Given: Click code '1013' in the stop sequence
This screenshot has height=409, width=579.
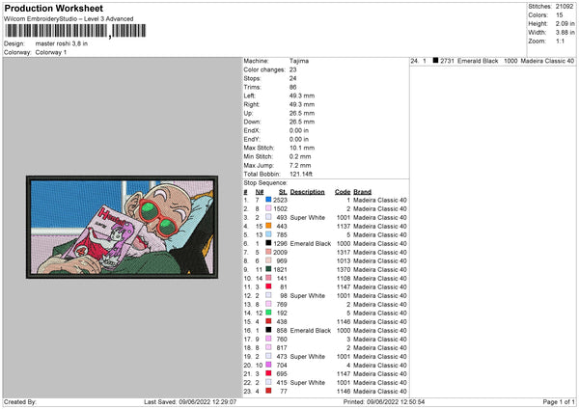Looking at the screenshot, I should [344, 261].
